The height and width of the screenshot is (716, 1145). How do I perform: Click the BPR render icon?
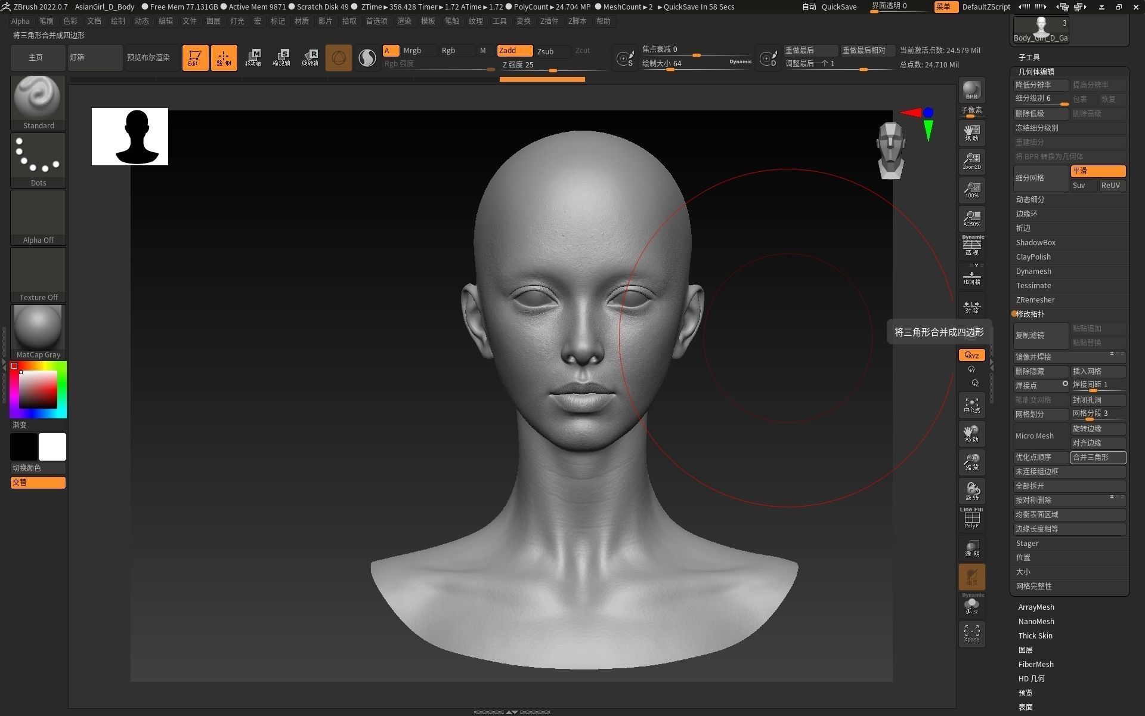[971, 90]
